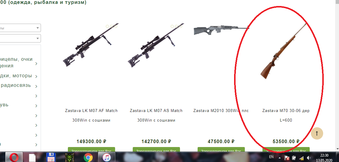This screenshot has height=162, width=339.
Task: Open the volume speaker tray icon
Action: [x=309, y=158]
